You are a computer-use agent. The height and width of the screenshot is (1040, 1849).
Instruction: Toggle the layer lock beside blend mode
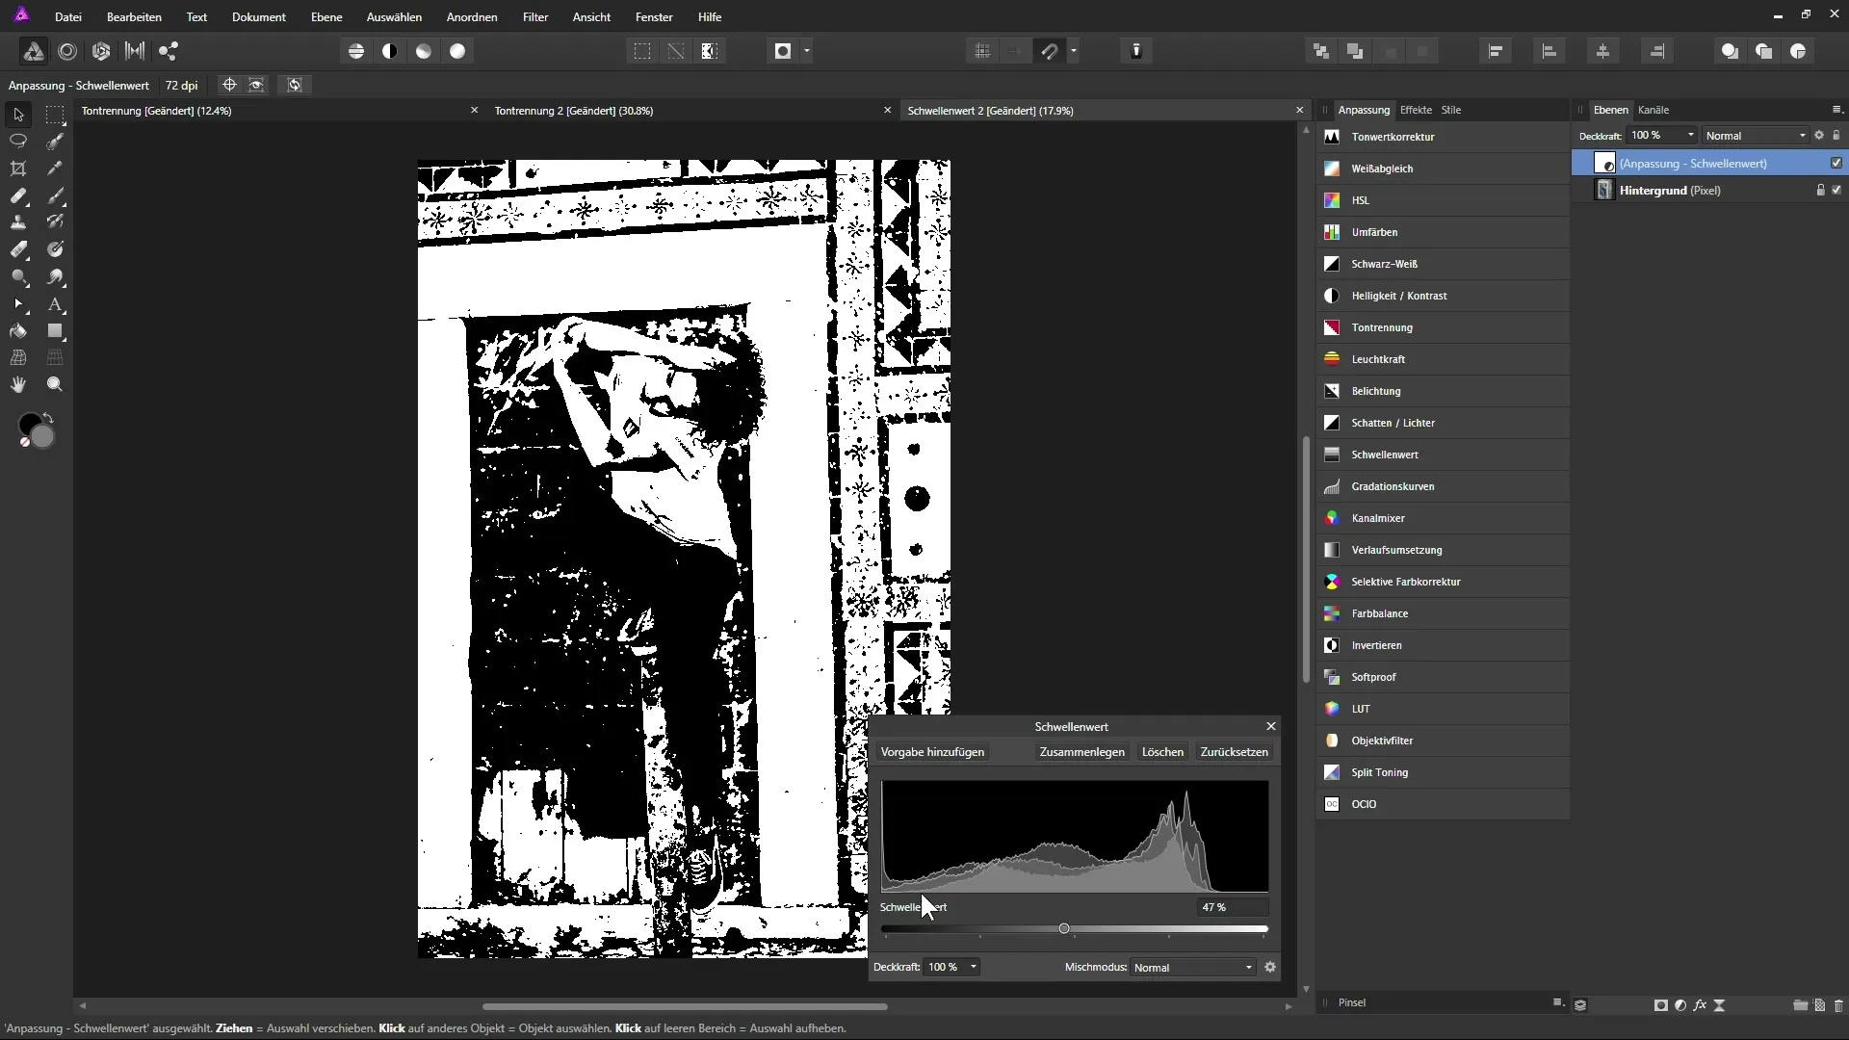tap(1836, 136)
